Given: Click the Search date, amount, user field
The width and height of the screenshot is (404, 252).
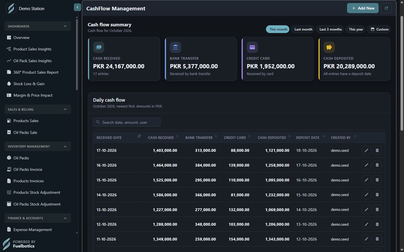Looking at the screenshot, I should [127, 122].
